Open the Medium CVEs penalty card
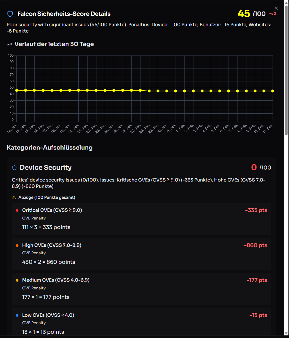Screen dimensions: 289x338 coord(142,289)
